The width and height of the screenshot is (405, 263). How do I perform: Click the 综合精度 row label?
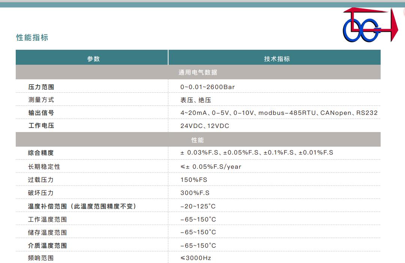pyautogui.click(x=41, y=153)
